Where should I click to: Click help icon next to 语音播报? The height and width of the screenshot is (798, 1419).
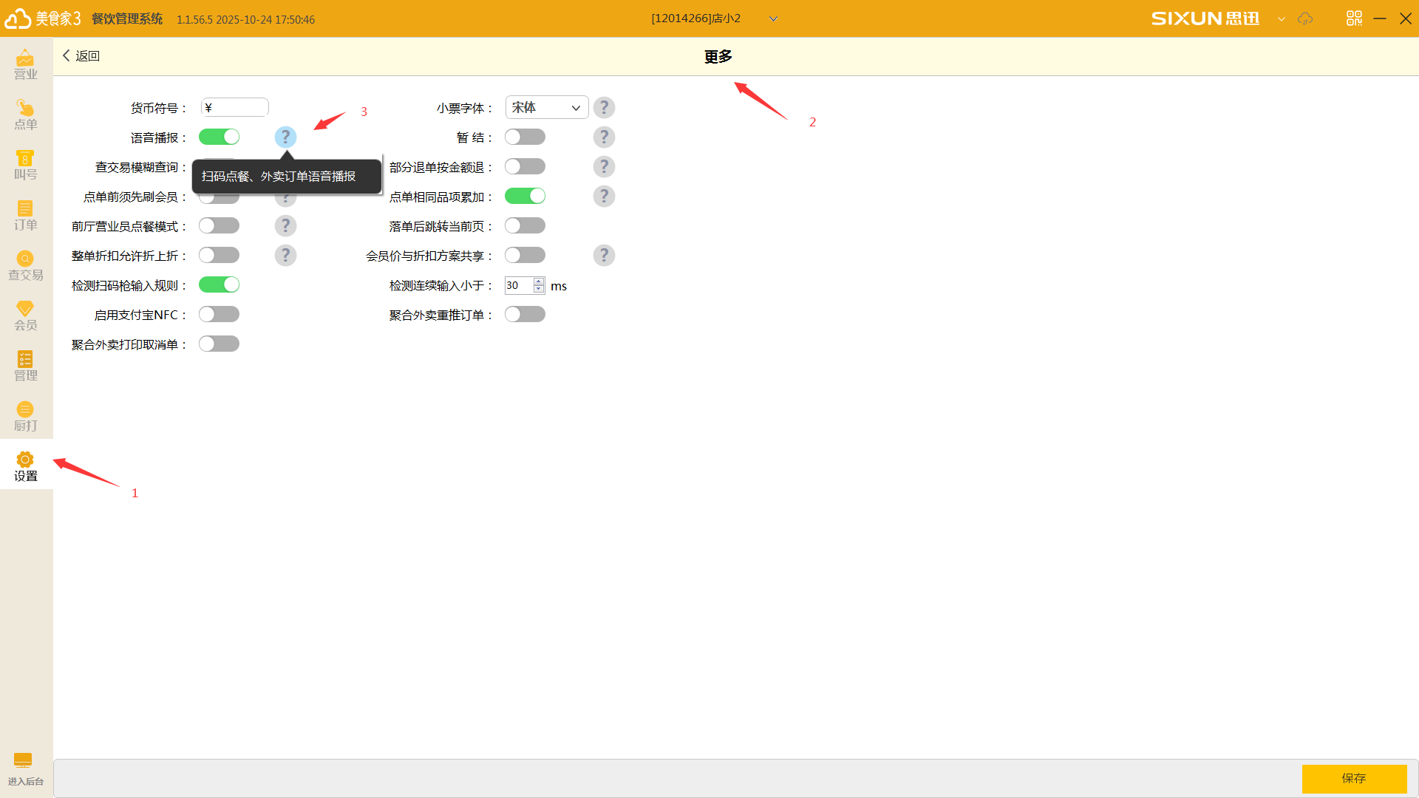tap(285, 137)
